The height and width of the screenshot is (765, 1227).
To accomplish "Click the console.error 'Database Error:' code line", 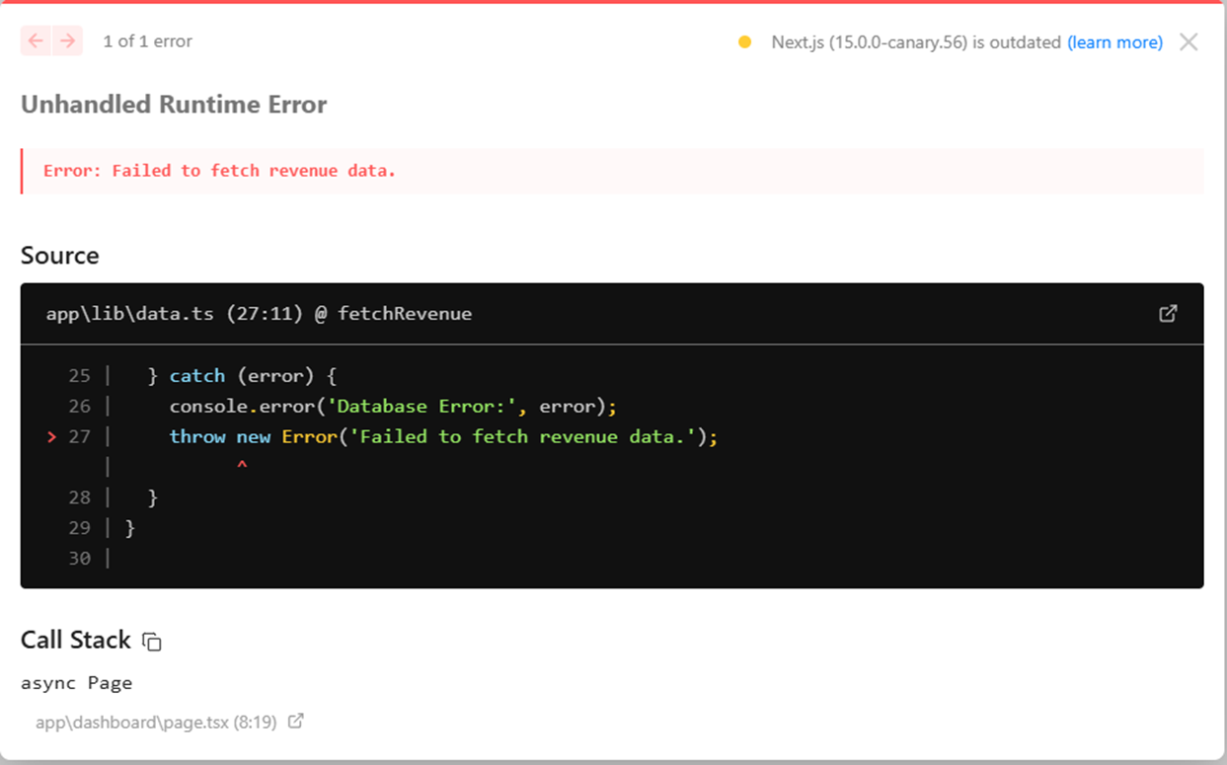I will 393,407.
